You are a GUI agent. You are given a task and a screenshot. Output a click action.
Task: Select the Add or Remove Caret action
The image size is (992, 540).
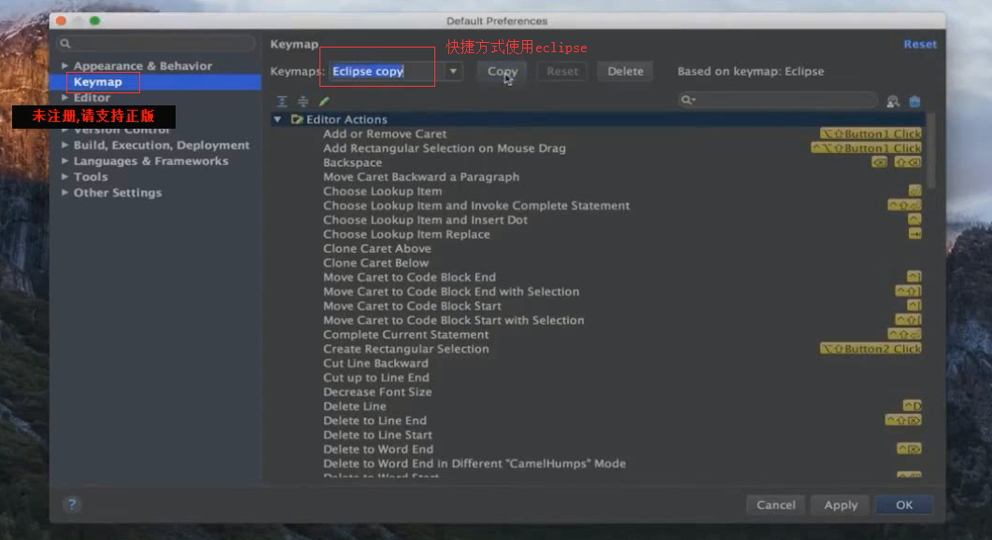pos(385,134)
